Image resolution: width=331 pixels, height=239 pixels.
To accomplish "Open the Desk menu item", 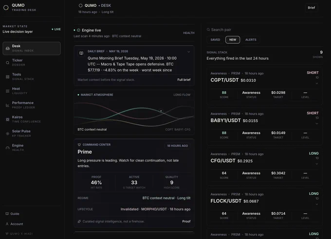I will pyautogui.click(x=32, y=48).
